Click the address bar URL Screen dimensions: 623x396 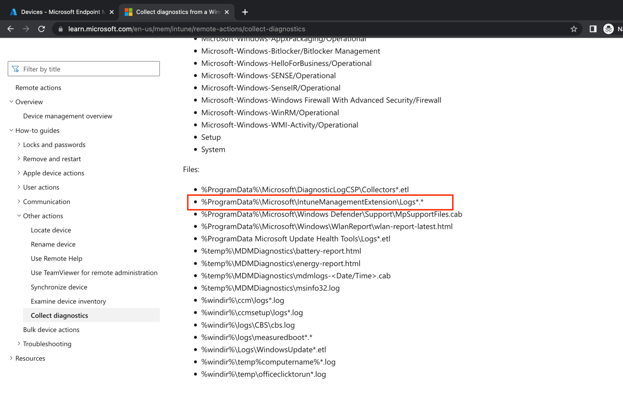pos(187,29)
